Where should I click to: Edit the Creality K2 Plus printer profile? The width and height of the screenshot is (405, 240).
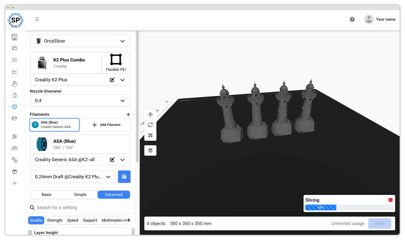coord(112,80)
